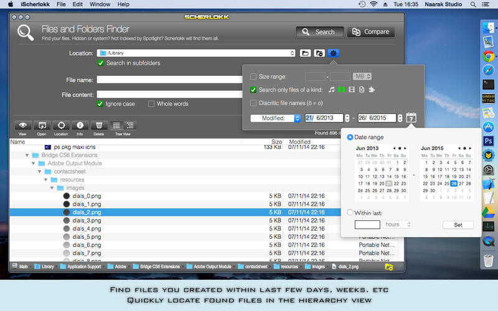Click the Info toolbar icon
This screenshot has height=311, width=498.
80,126
